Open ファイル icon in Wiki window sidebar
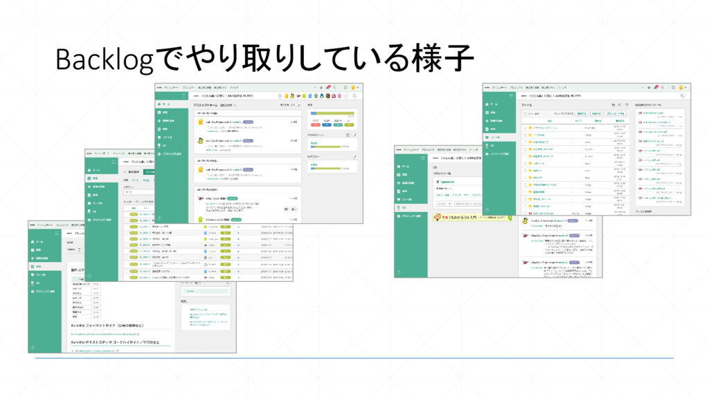Viewport: 709px width, 398px height. (32, 275)
